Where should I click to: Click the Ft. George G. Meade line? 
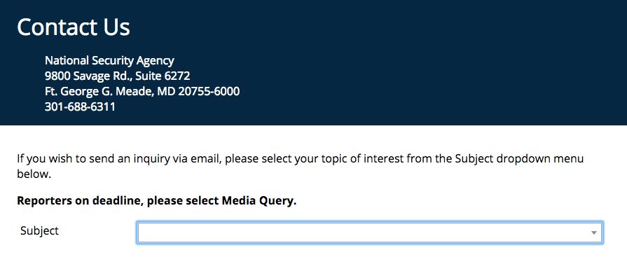(x=142, y=92)
